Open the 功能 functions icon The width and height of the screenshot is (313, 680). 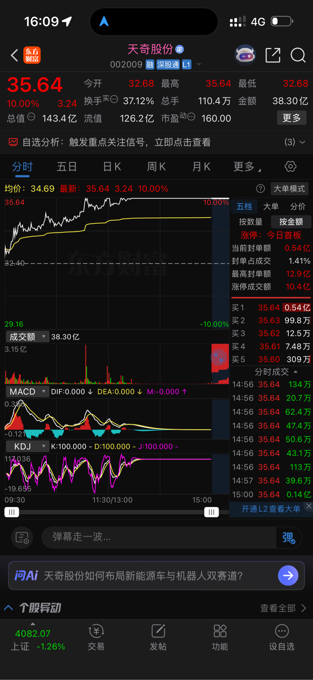220,637
